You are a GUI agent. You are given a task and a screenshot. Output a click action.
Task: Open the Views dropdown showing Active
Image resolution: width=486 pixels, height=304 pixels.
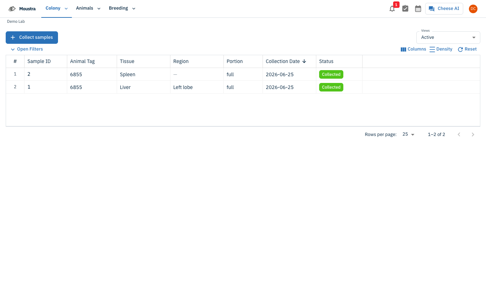click(x=448, y=37)
